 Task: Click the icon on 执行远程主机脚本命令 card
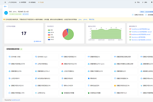coord(36,78)
